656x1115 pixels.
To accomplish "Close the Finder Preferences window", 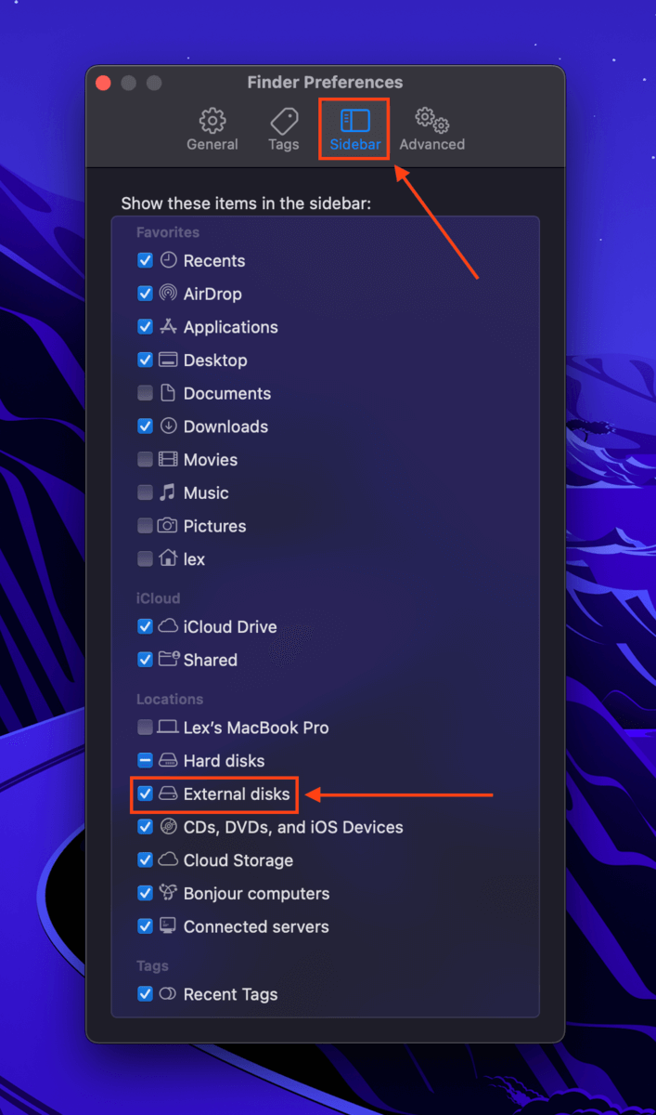I will click(x=103, y=84).
